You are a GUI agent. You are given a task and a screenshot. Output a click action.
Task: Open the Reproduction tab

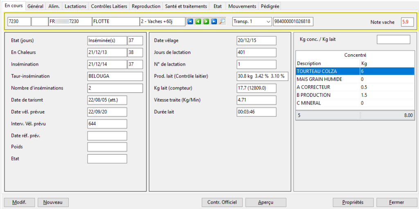(x=146, y=7)
